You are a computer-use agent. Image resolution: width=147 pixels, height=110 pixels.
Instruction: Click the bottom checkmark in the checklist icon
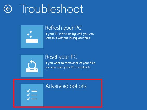point(28,99)
